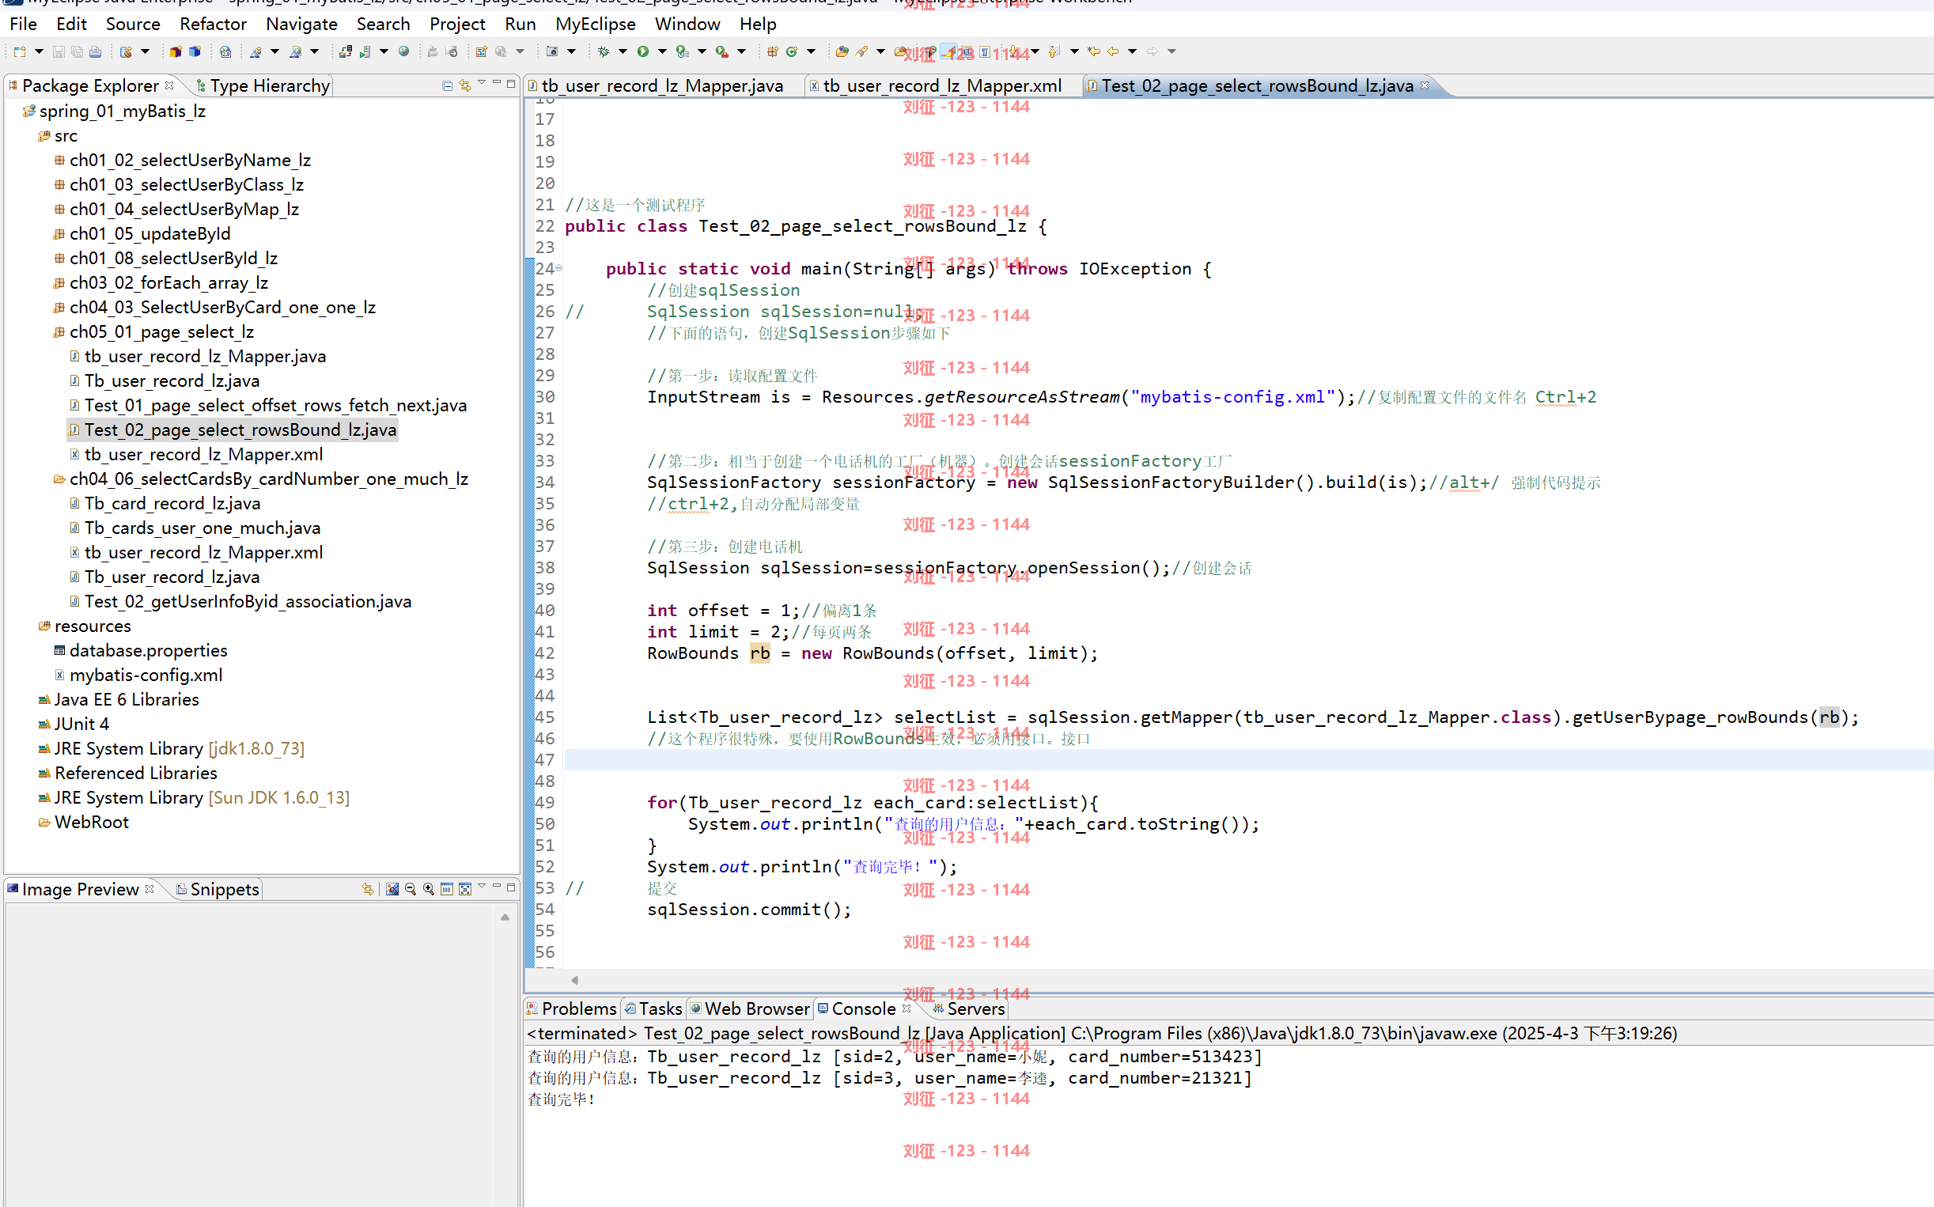
Task: Open Package Explorer view menu triangle
Action: pyautogui.click(x=482, y=83)
